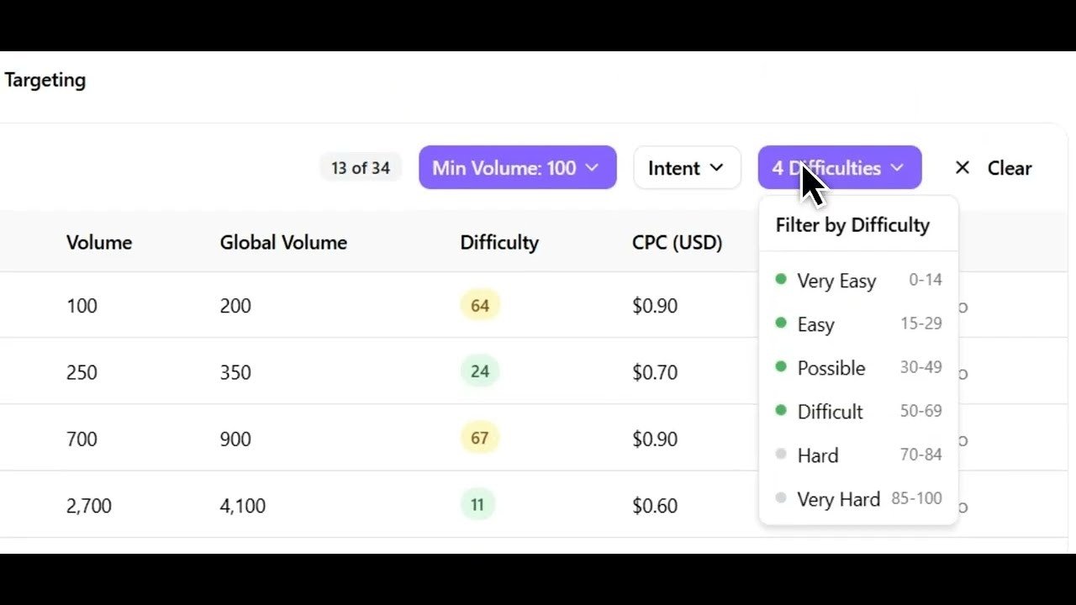The height and width of the screenshot is (605, 1076).
Task: Click the 13 of 34 results counter
Action: point(361,167)
